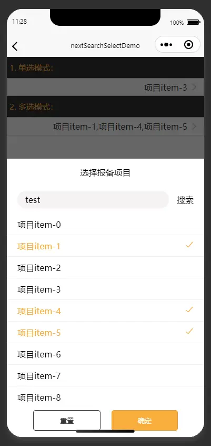Open the three-dot capsule menu
This screenshot has width=211, height=446.
tap(166, 45)
